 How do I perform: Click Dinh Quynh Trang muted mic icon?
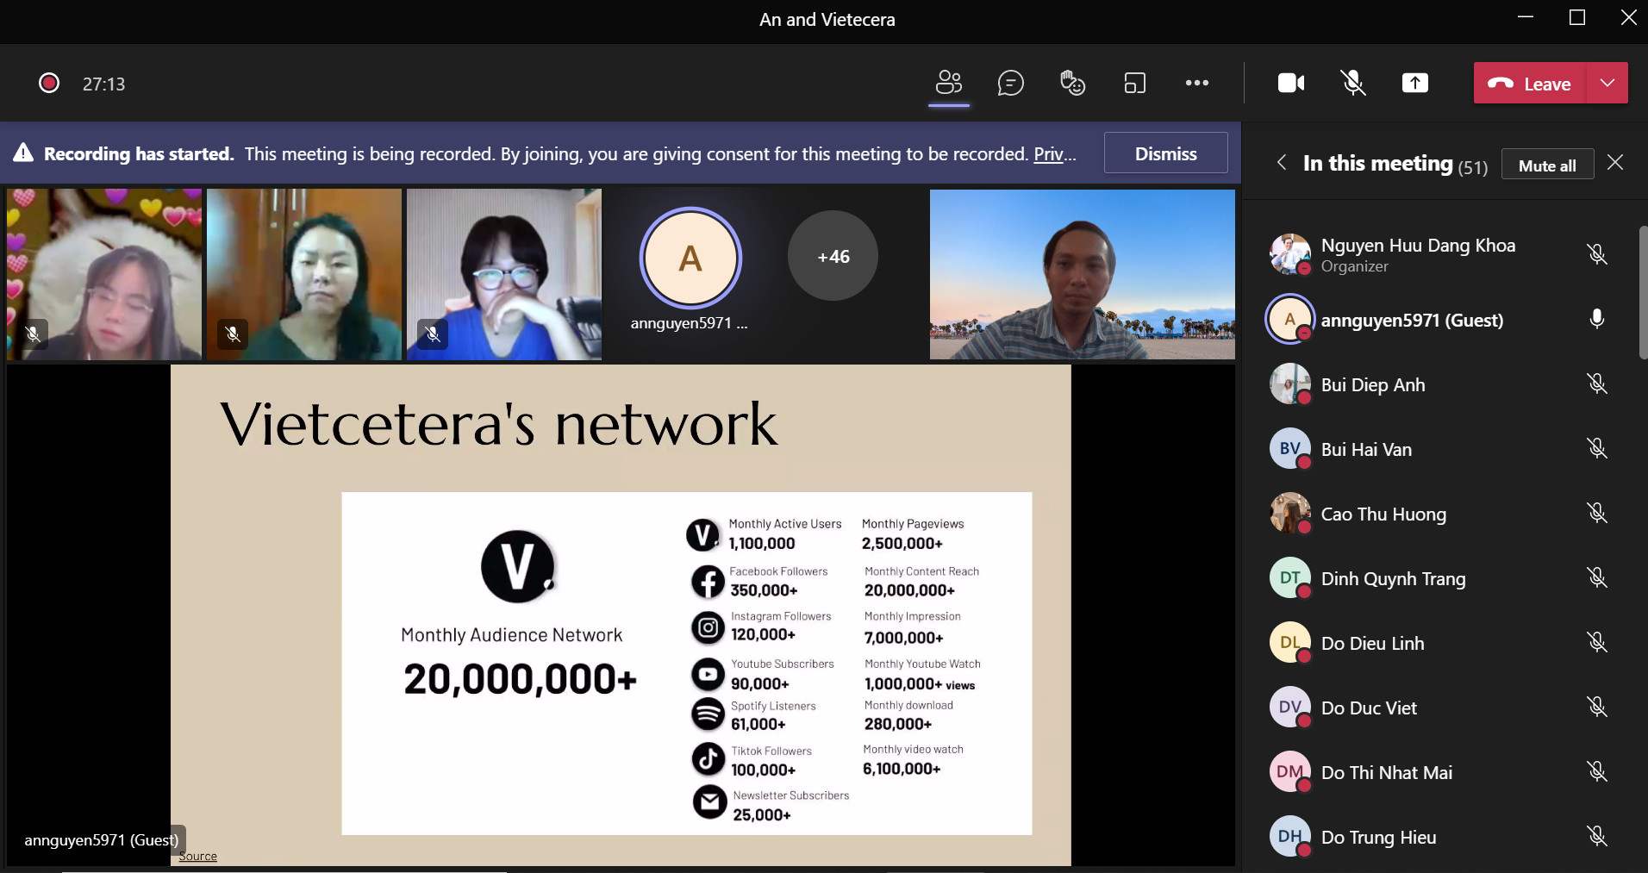pyautogui.click(x=1597, y=577)
